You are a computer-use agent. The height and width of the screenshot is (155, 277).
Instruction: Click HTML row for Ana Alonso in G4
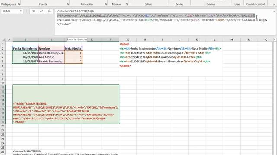point(161,57)
